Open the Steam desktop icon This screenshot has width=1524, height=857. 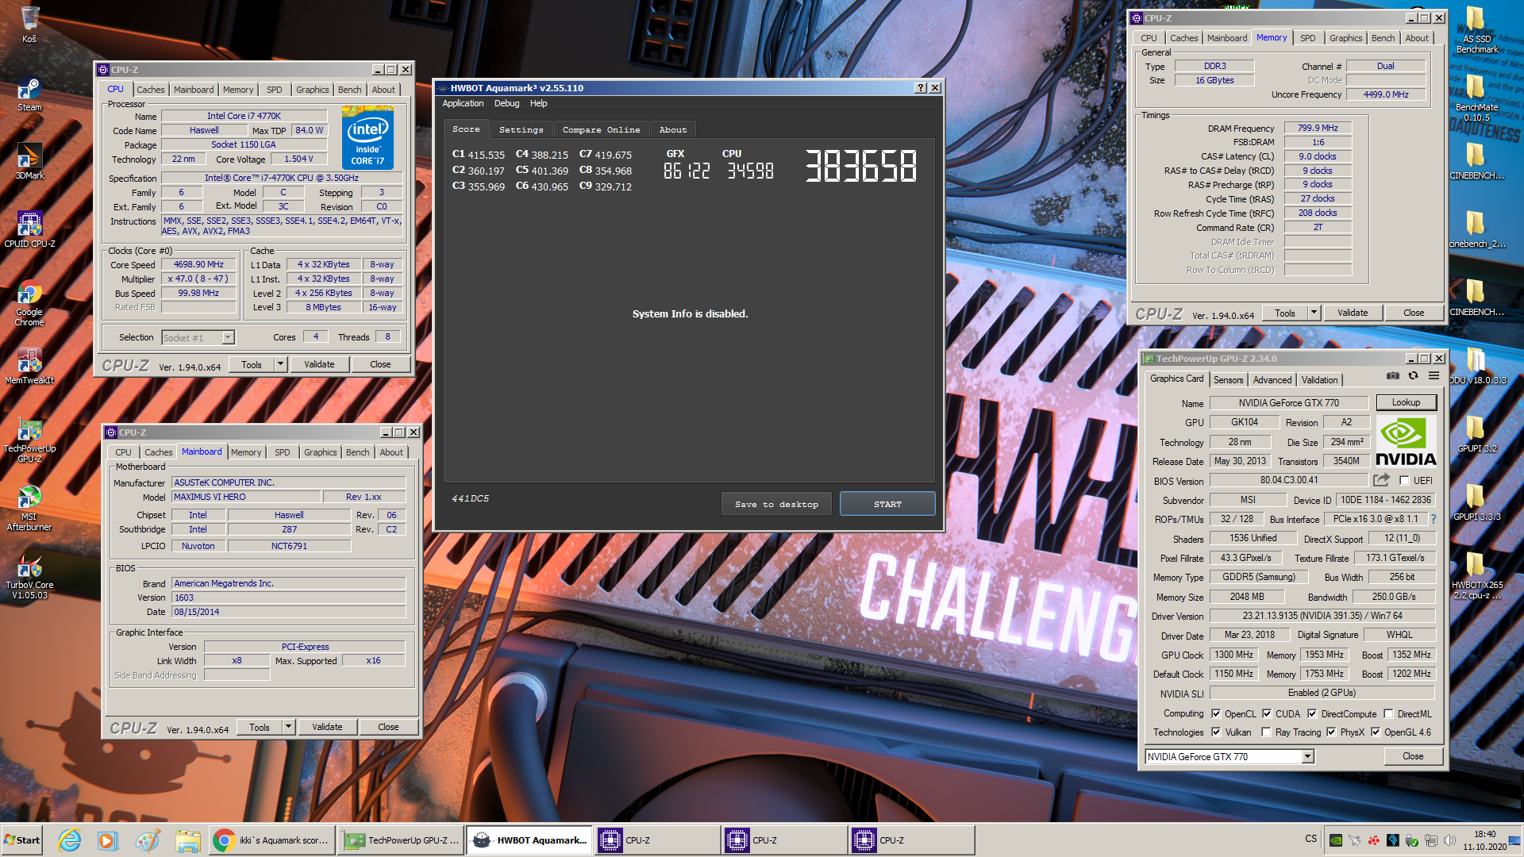click(x=29, y=95)
